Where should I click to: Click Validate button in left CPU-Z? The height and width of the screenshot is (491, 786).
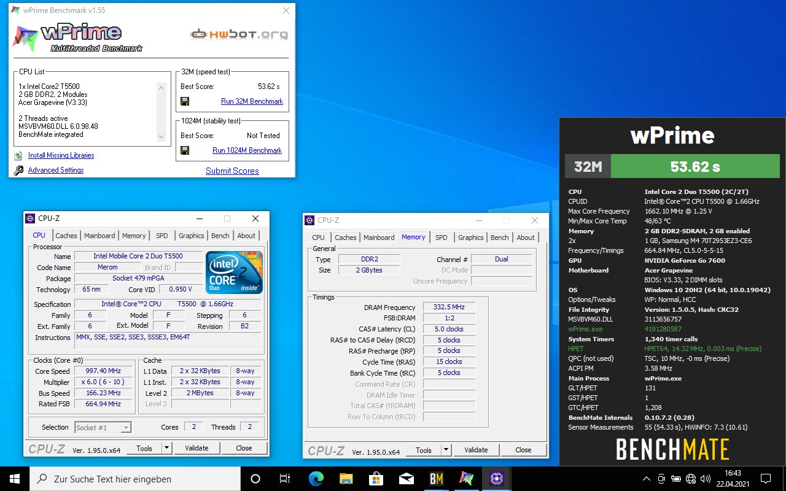196,448
